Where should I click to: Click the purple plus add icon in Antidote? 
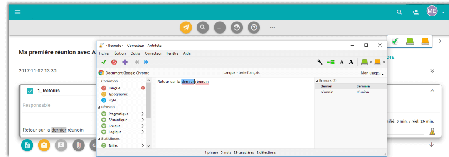click(125, 62)
